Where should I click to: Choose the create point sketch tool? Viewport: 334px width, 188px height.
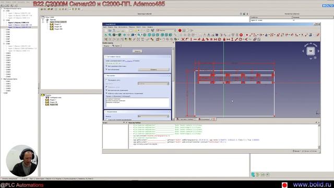tap(247, 35)
